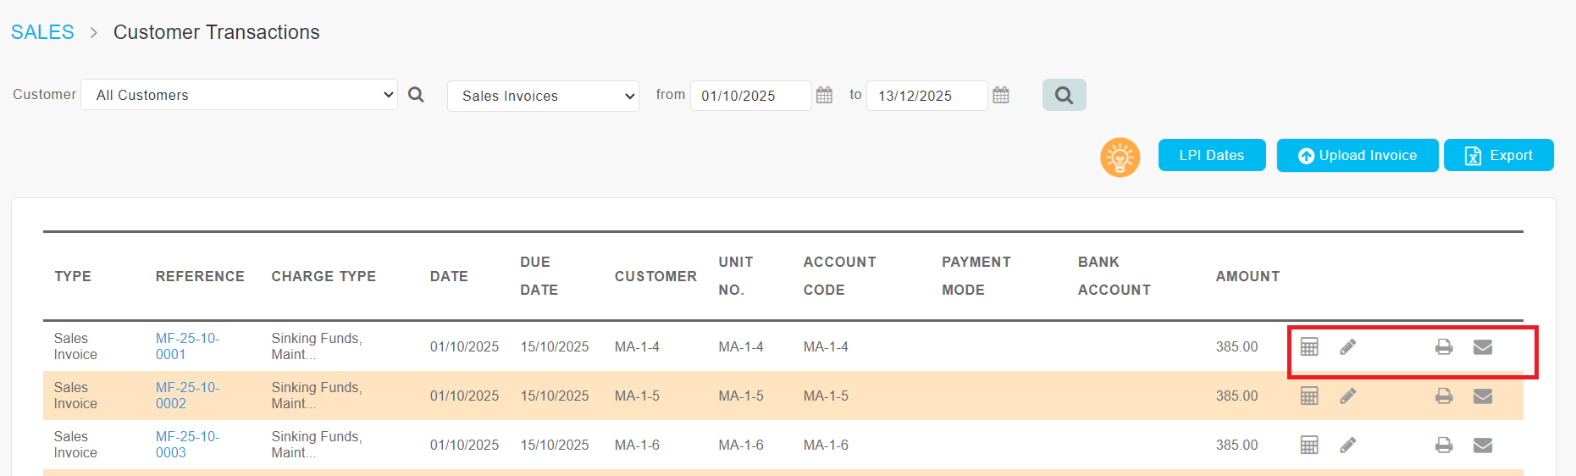This screenshot has width=1576, height=476.
Task: Expand the All Customers dropdown
Action: click(x=239, y=95)
